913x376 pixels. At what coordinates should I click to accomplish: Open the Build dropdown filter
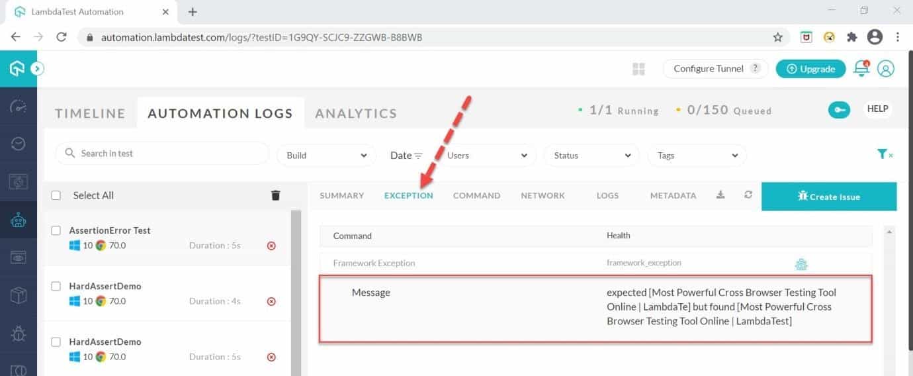[326, 156]
